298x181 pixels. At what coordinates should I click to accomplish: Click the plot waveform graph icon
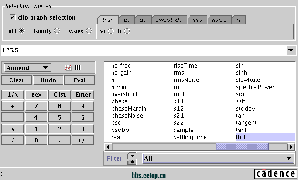[x=68, y=68]
